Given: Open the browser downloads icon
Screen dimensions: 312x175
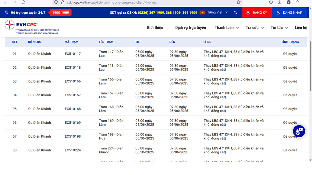Looking at the screenshot, I should pyautogui.click(x=280, y=2).
